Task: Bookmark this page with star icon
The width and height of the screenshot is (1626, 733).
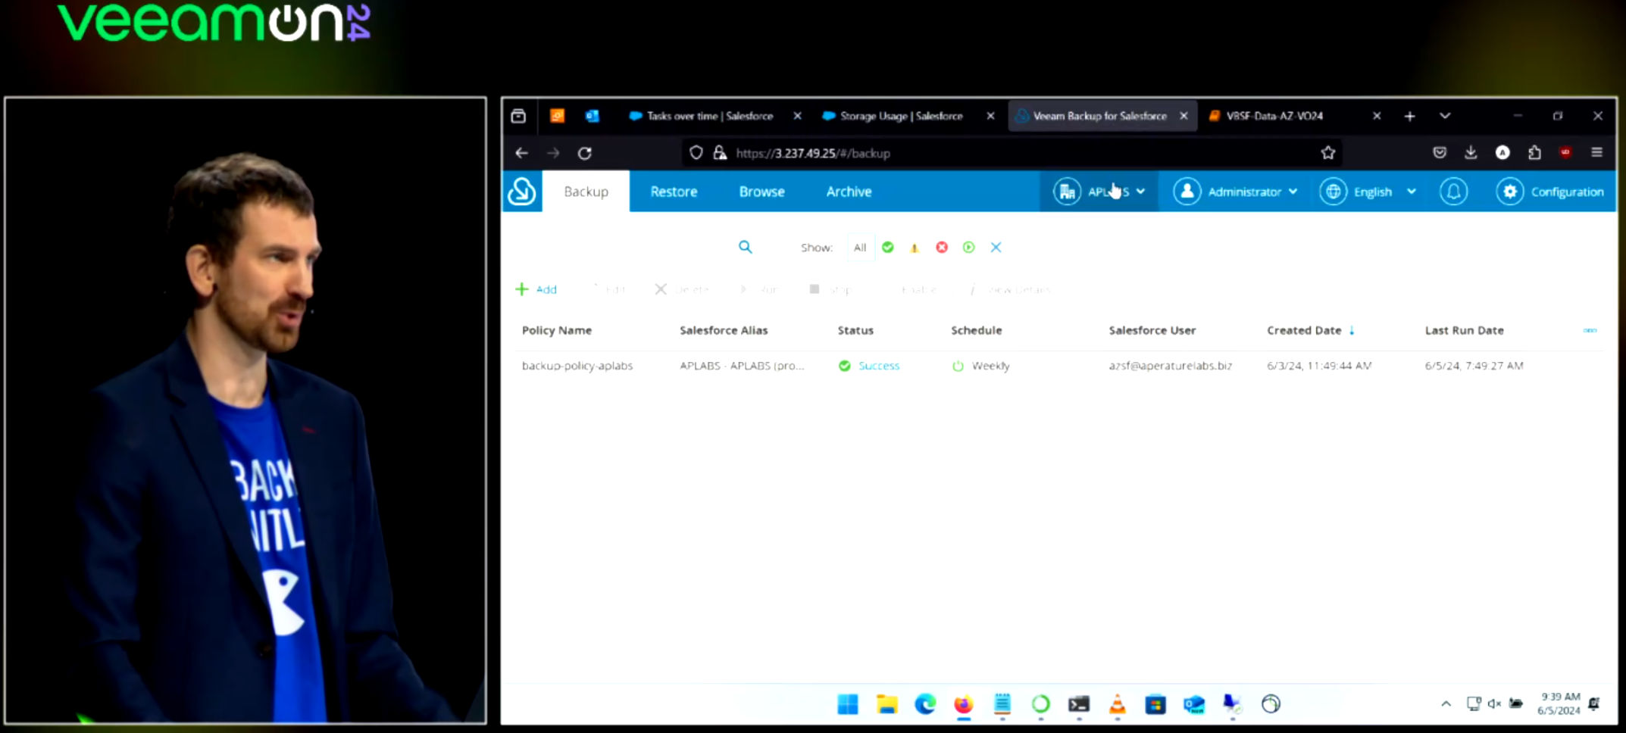Action: click(x=1327, y=153)
